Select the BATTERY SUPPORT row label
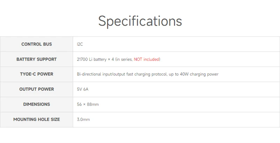Screen dimensions: 280x143 click(36, 59)
